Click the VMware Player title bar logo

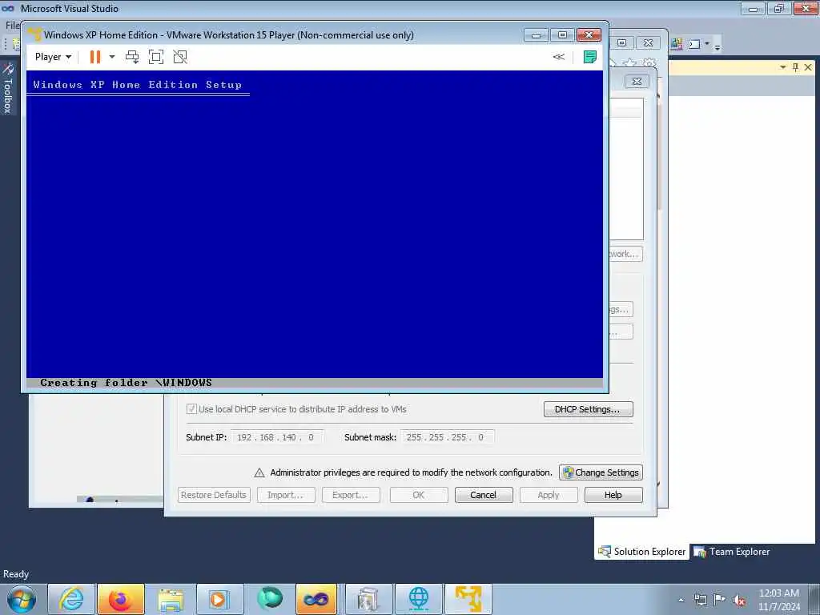pyautogui.click(x=34, y=35)
